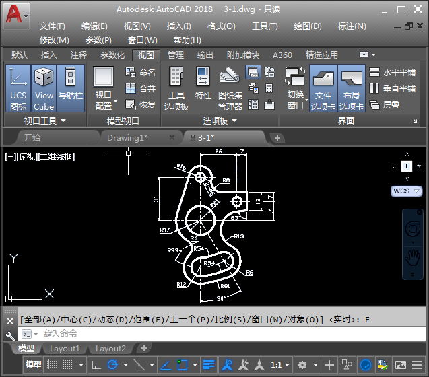429x377 pixels.
Task: Open the 格式(O) menu
Action: pyautogui.click(x=221, y=26)
